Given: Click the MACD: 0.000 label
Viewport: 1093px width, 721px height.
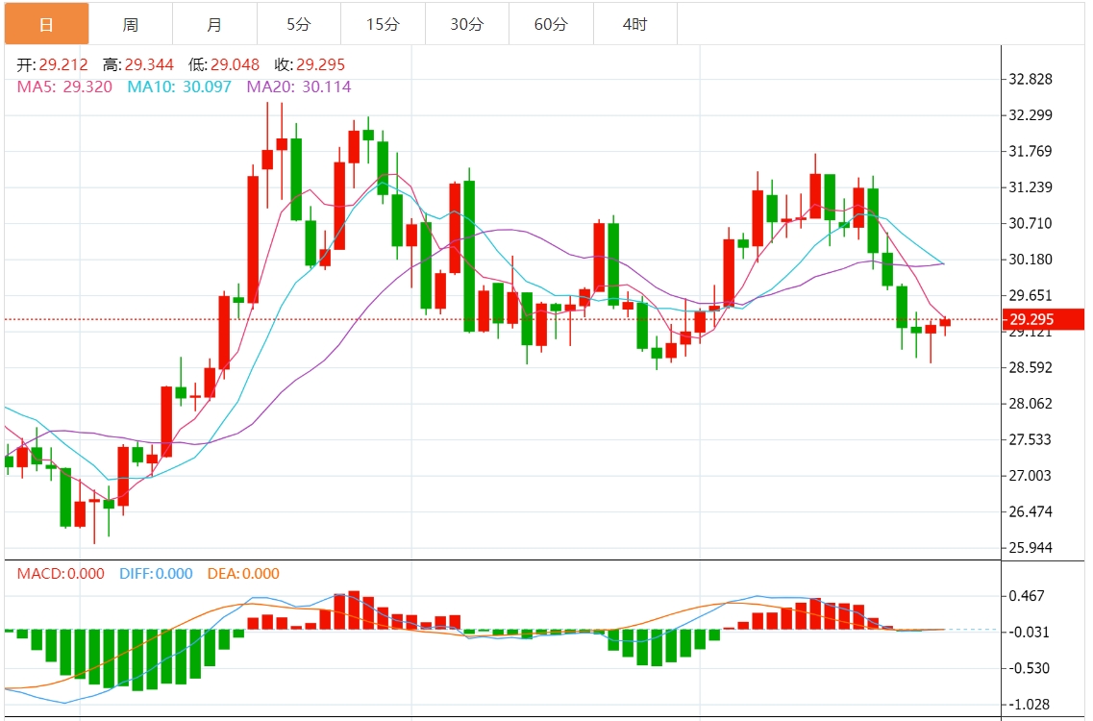Looking at the screenshot, I should tap(61, 574).
